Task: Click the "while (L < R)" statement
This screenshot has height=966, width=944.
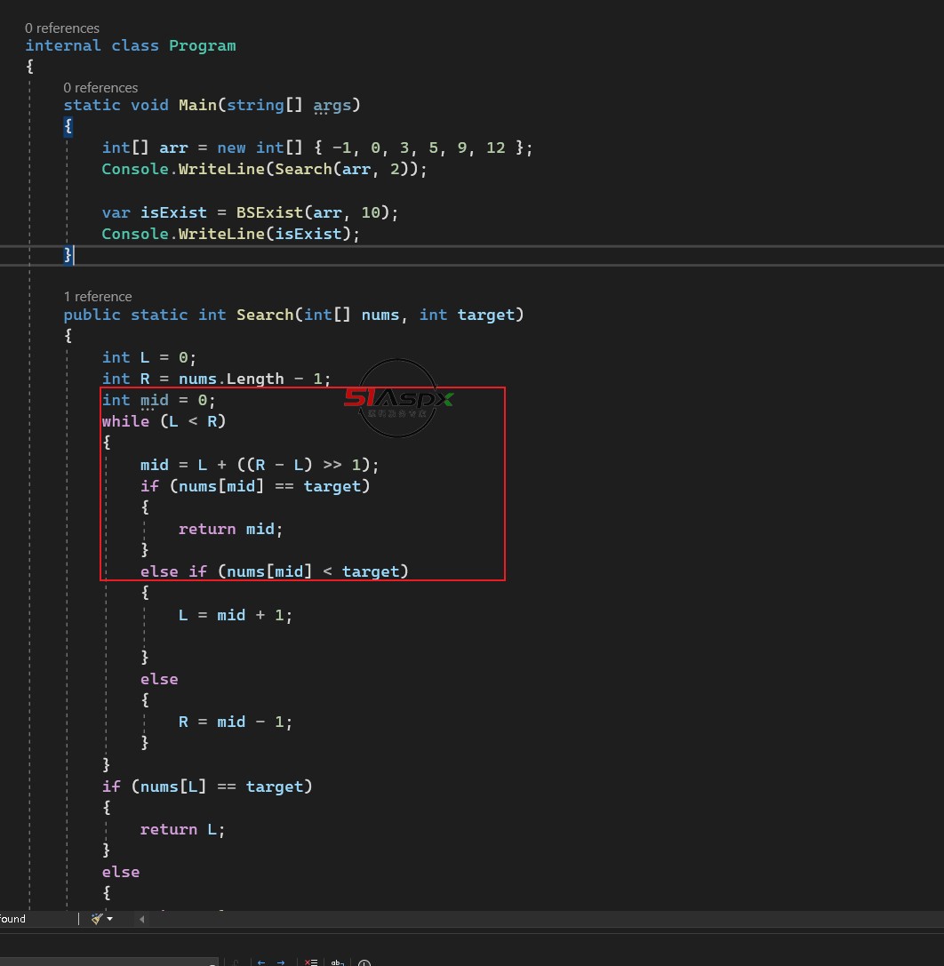Action: pos(164,421)
